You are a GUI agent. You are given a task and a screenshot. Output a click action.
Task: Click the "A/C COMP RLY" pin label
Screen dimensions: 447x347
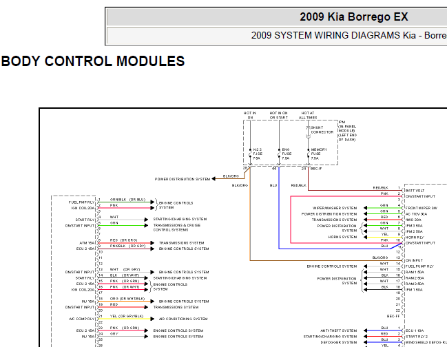pyautogui.click(x=81, y=319)
